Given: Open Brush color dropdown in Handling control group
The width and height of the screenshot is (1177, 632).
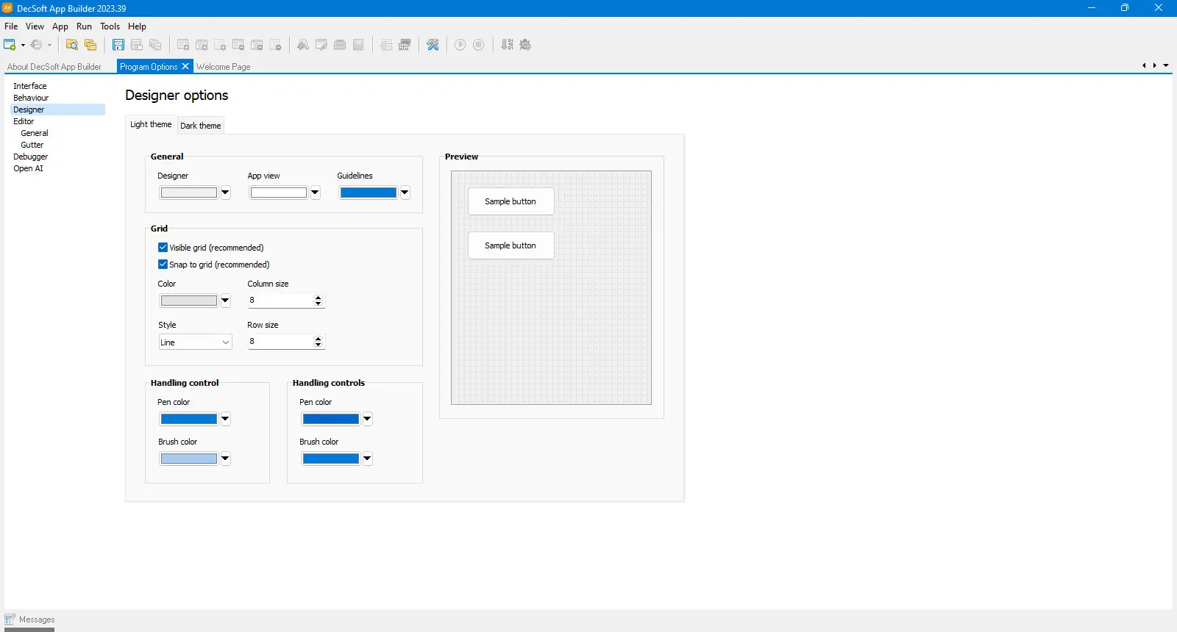Looking at the screenshot, I should click(226, 459).
